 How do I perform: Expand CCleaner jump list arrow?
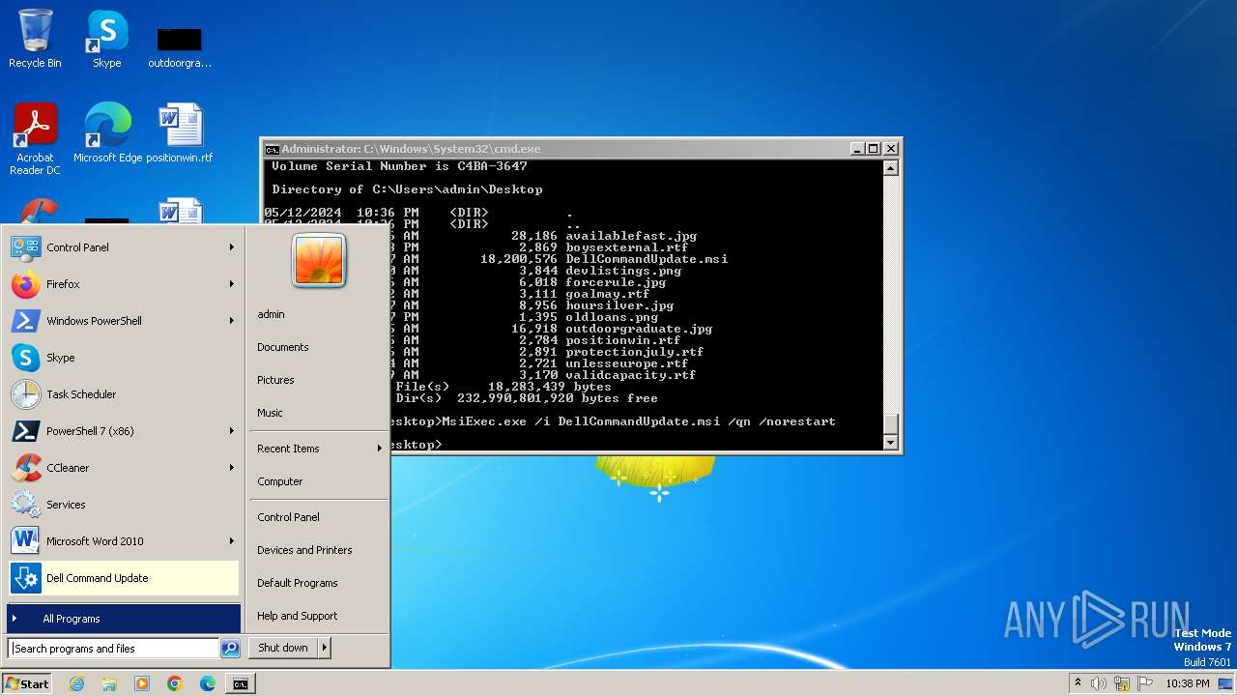tap(232, 468)
